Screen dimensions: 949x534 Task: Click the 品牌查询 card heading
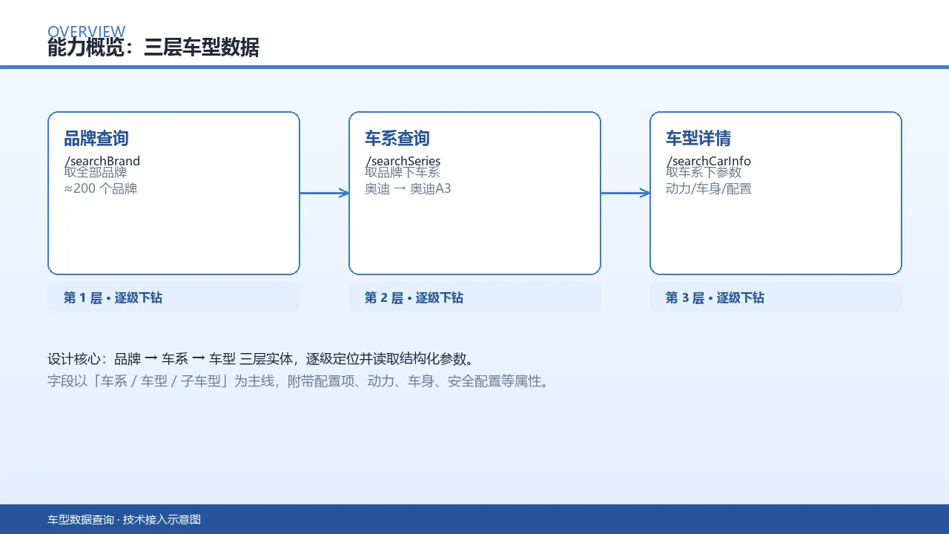(96, 138)
